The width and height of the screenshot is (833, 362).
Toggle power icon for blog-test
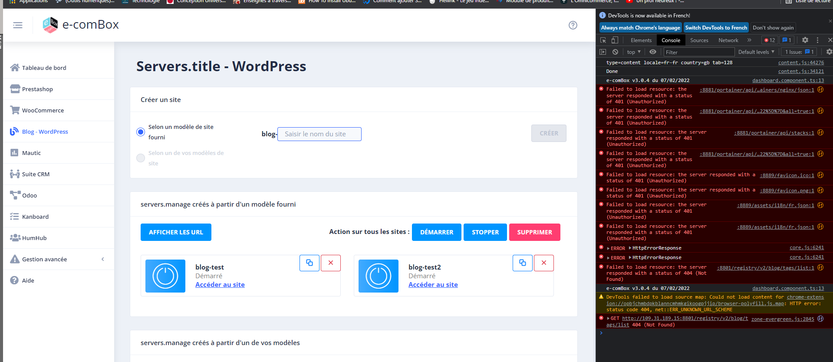coord(165,276)
